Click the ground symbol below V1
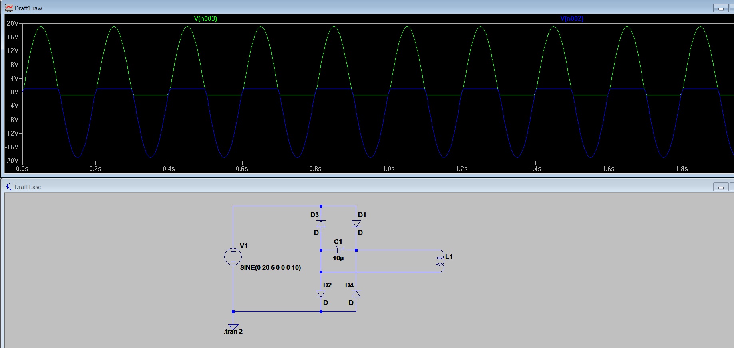The height and width of the screenshot is (348, 734). [233, 326]
